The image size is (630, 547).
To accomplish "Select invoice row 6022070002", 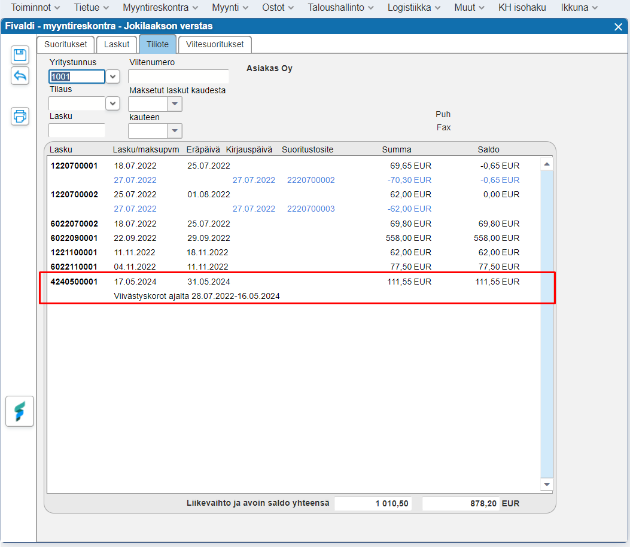I will point(294,224).
